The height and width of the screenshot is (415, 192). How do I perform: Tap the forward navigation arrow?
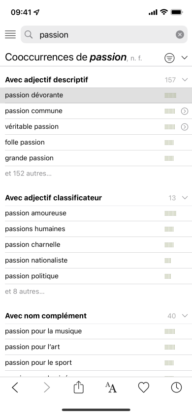tap(47, 388)
